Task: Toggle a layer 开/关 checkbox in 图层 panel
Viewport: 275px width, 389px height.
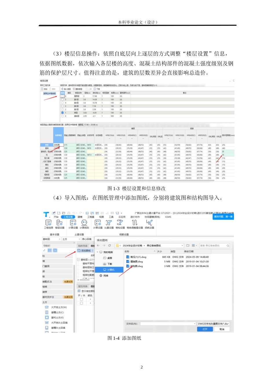Action: point(81,299)
